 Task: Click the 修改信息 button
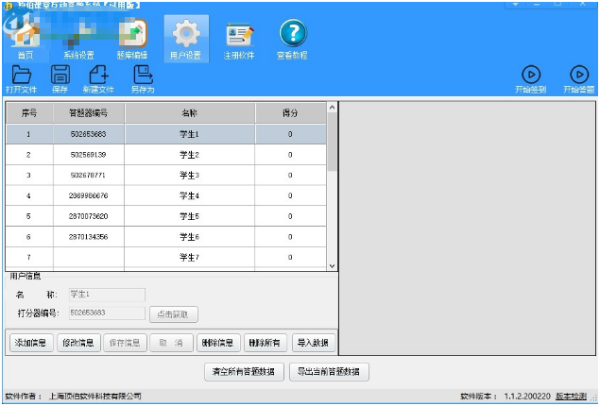(x=78, y=343)
